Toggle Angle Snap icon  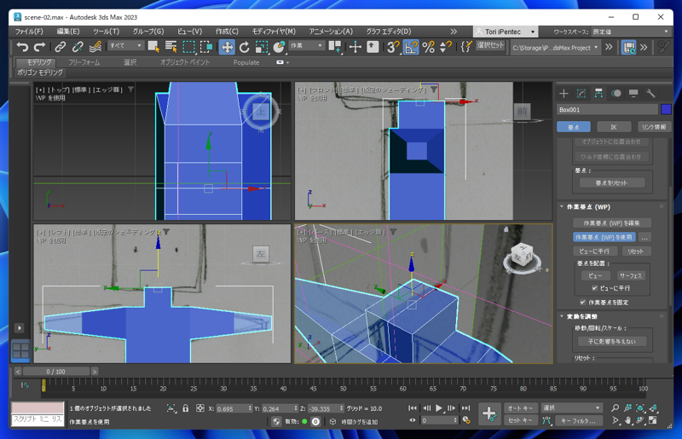coord(411,47)
